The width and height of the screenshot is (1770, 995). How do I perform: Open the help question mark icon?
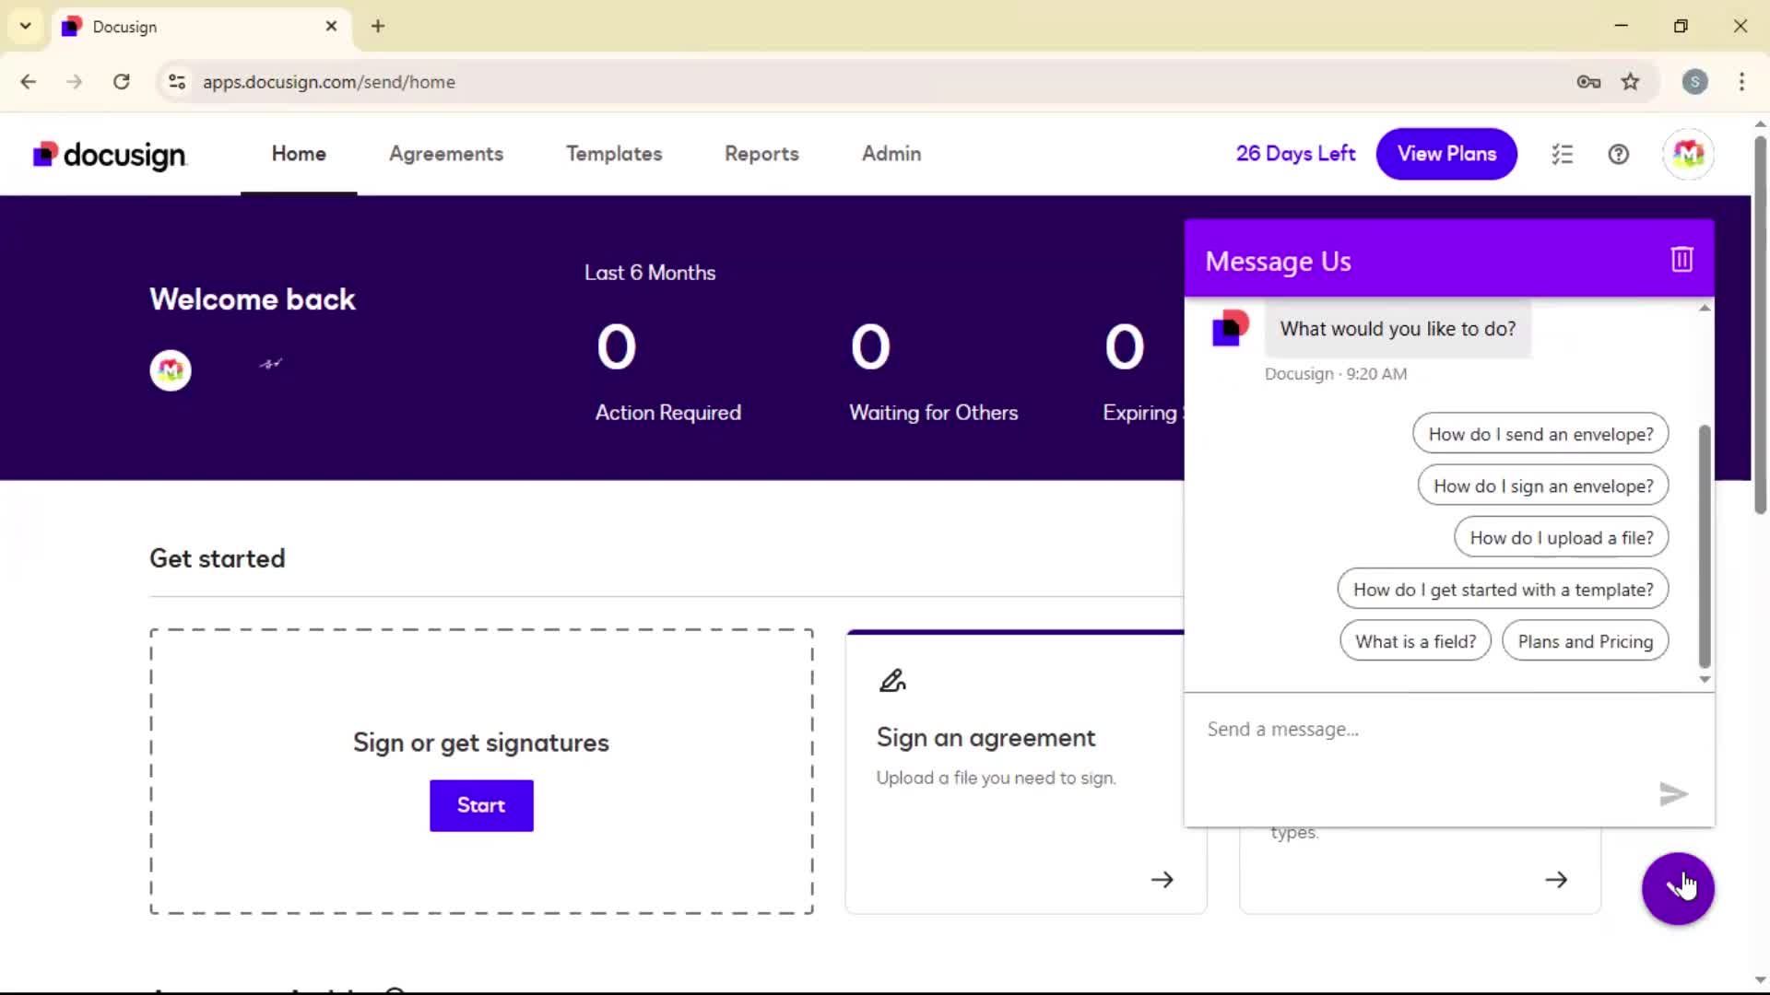1618,155
